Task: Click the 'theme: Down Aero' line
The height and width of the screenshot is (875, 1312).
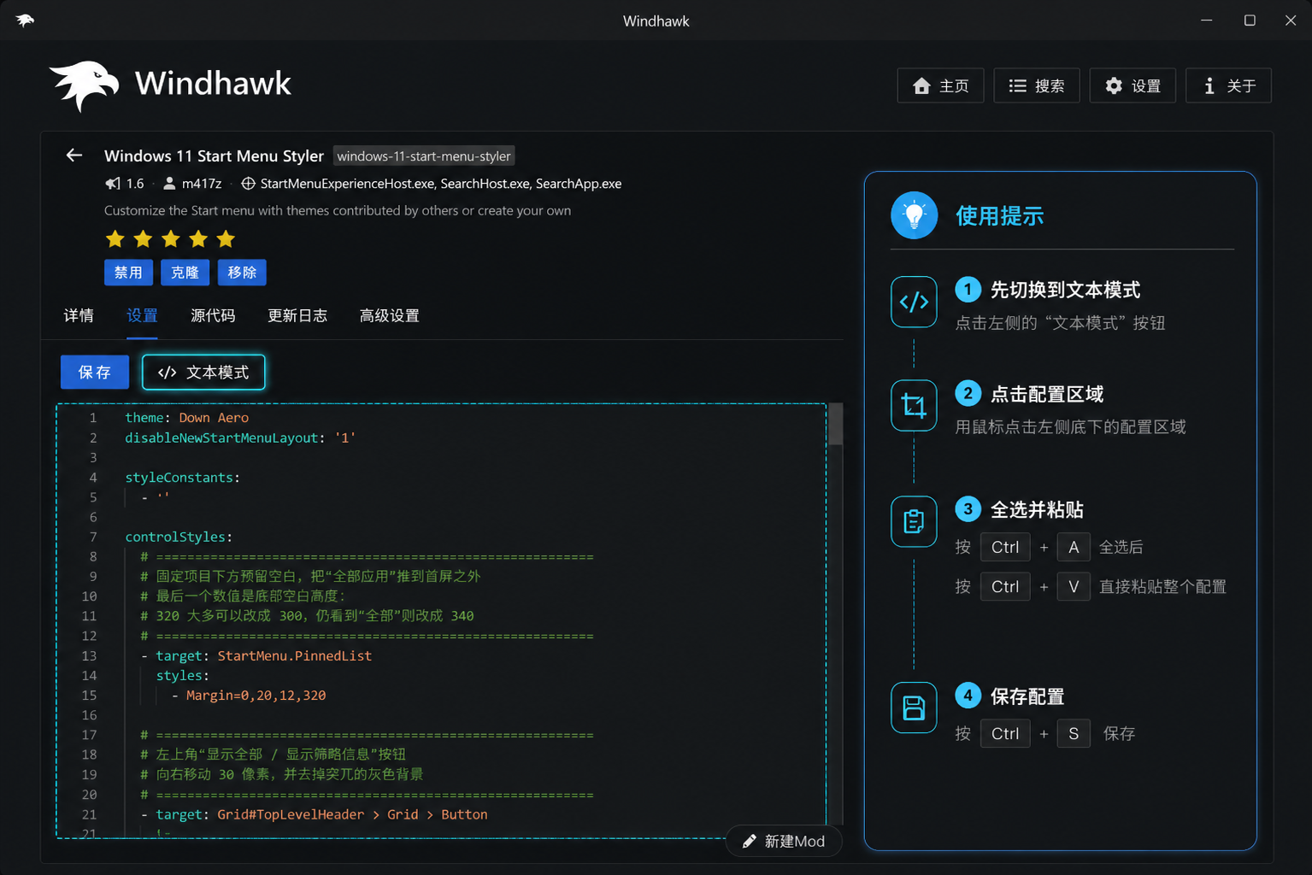Action: (187, 418)
